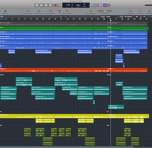Image resolution: width=152 pixels, height=148 pixels.
Task: Select the 03_Overheads blue region
Action: [x=74, y=38]
